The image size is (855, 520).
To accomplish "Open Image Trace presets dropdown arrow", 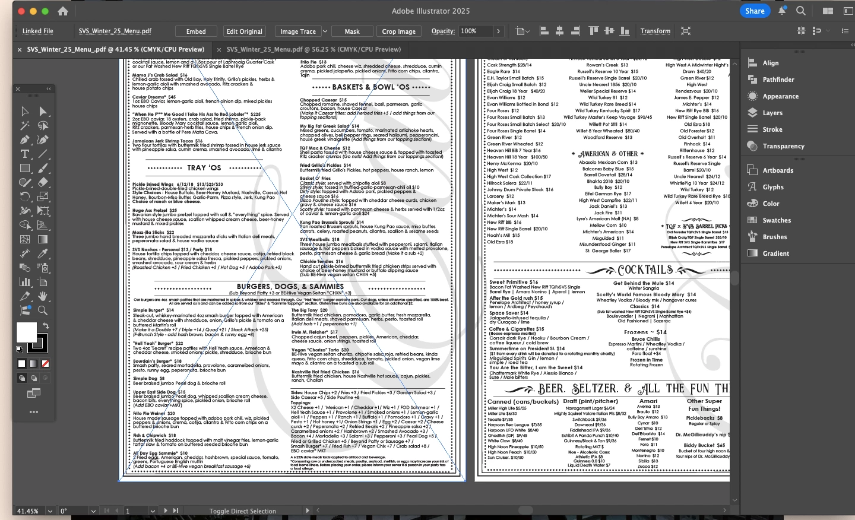I will 325,31.
